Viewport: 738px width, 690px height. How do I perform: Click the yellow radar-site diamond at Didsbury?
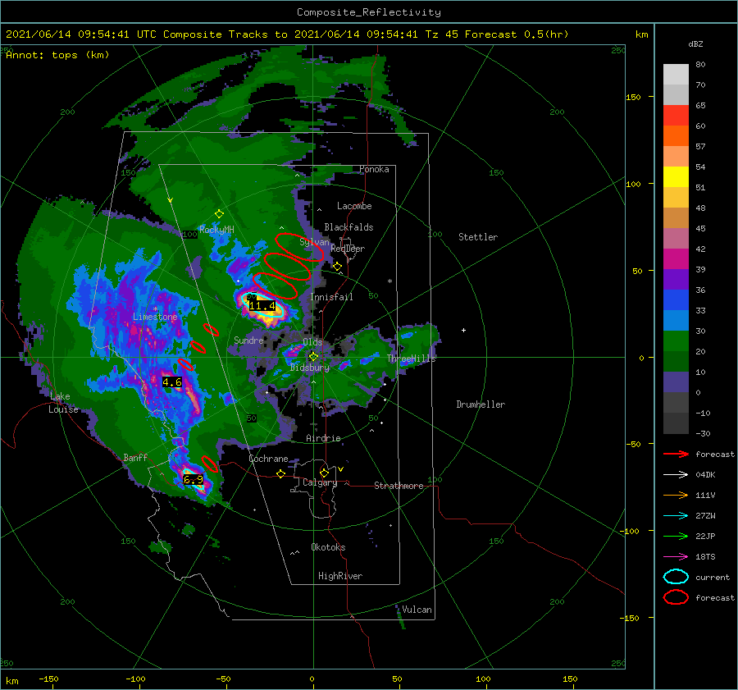pyautogui.click(x=313, y=357)
